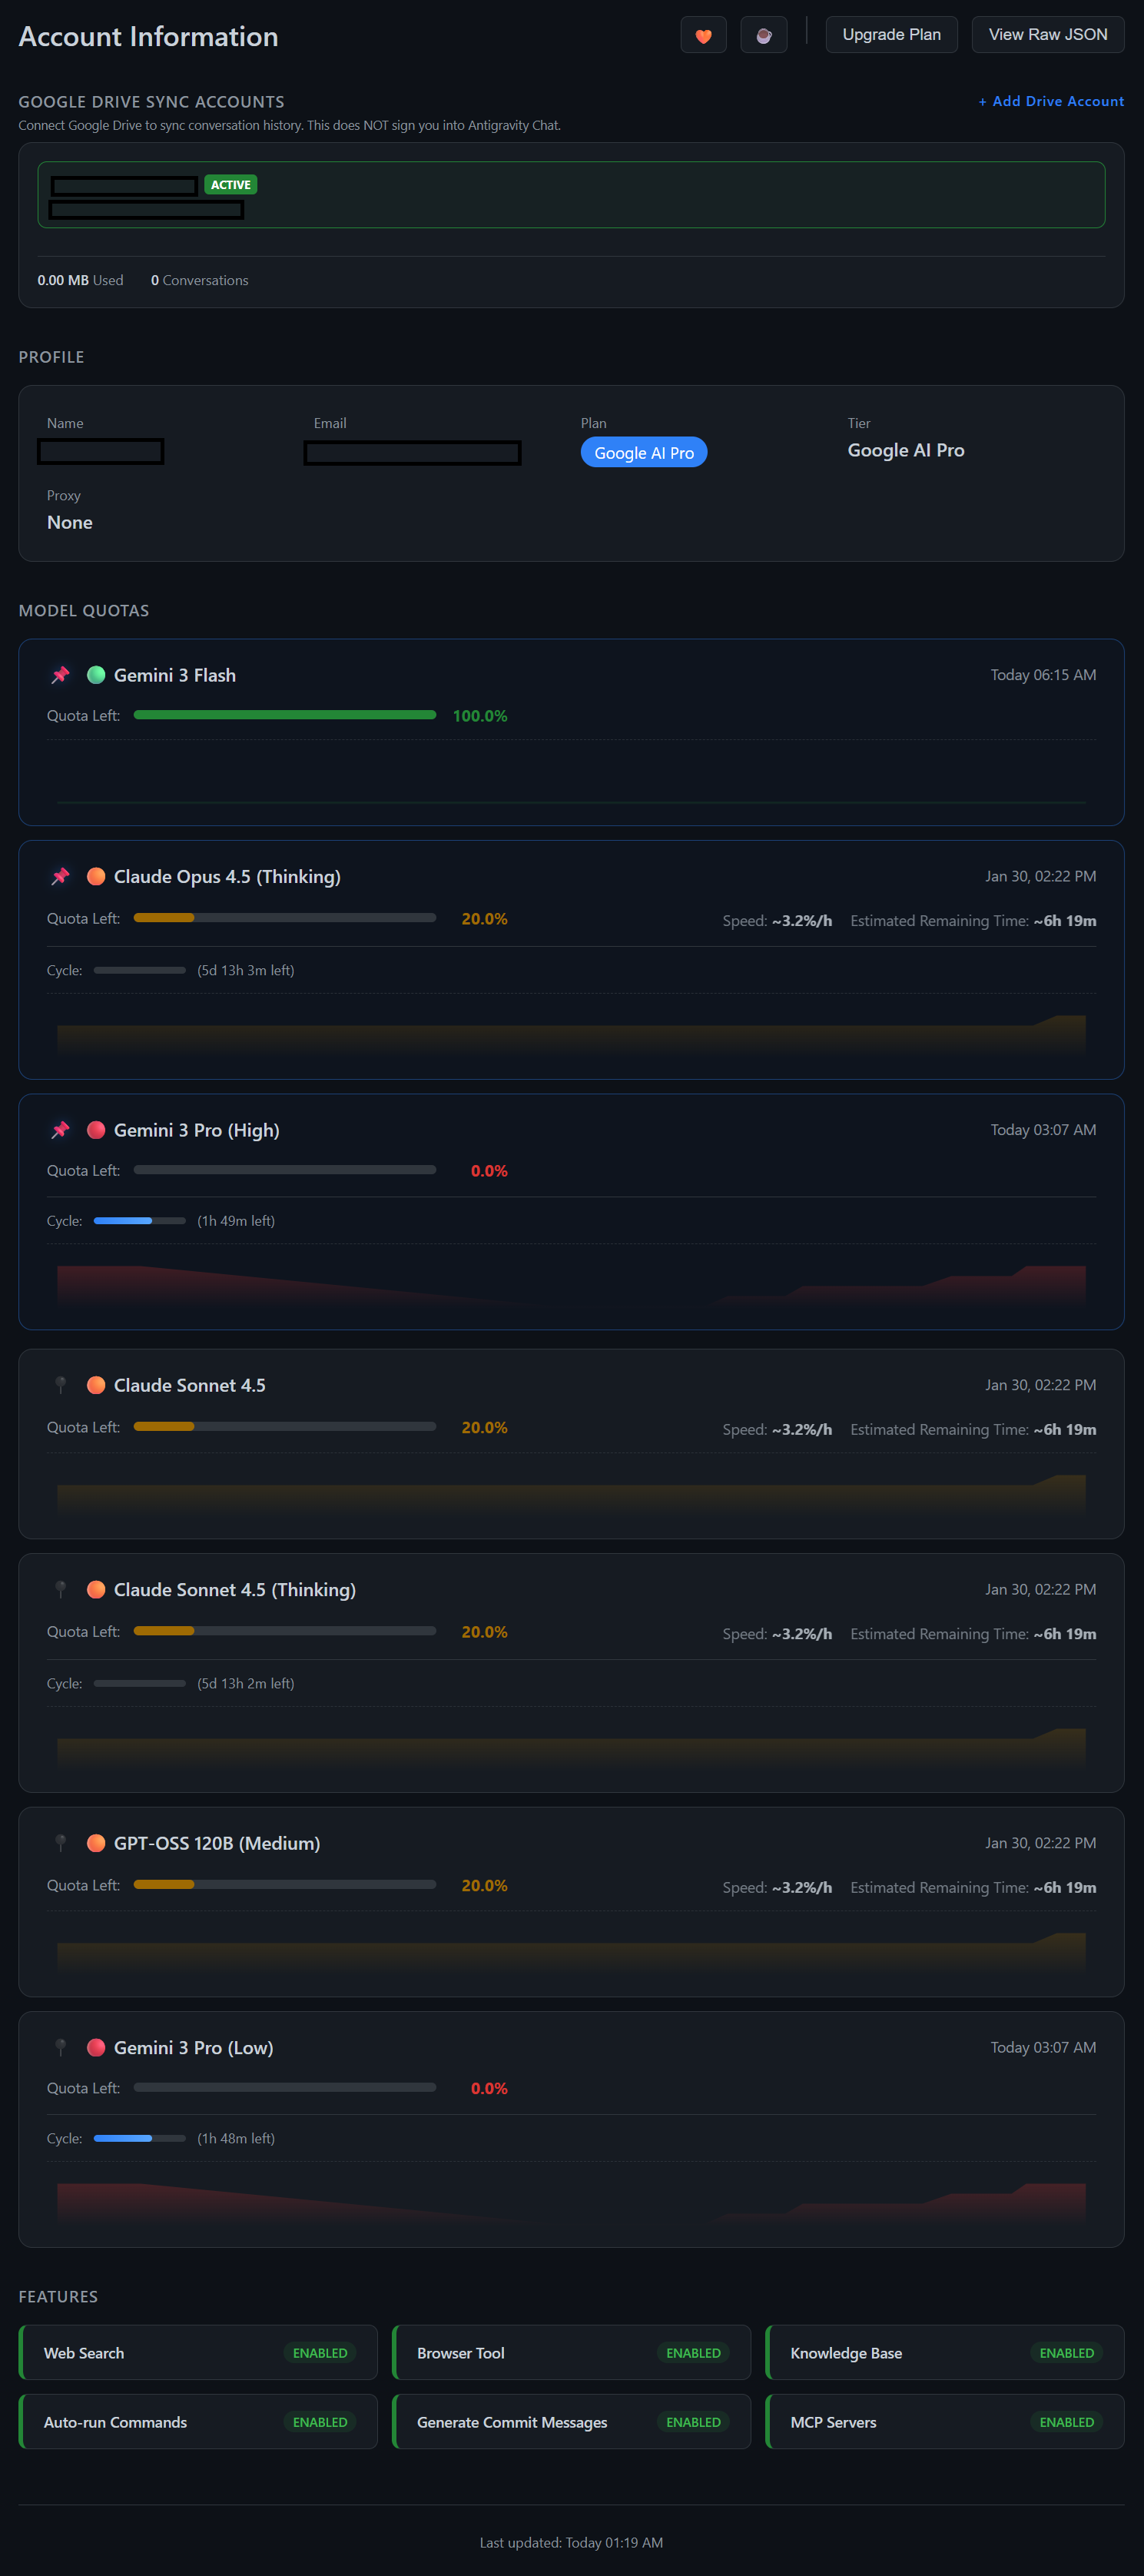Toggle the Web Search ENABLED badge
The height and width of the screenshot is (2576, 1144).
pyautogui.click(x=320, y=2352)
